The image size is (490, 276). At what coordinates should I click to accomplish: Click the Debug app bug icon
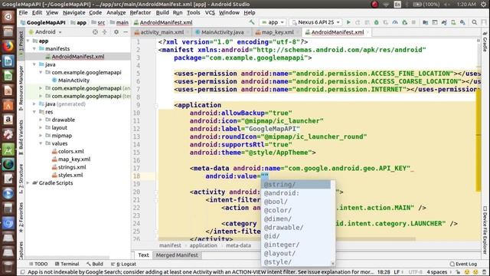tap(376, 22)
